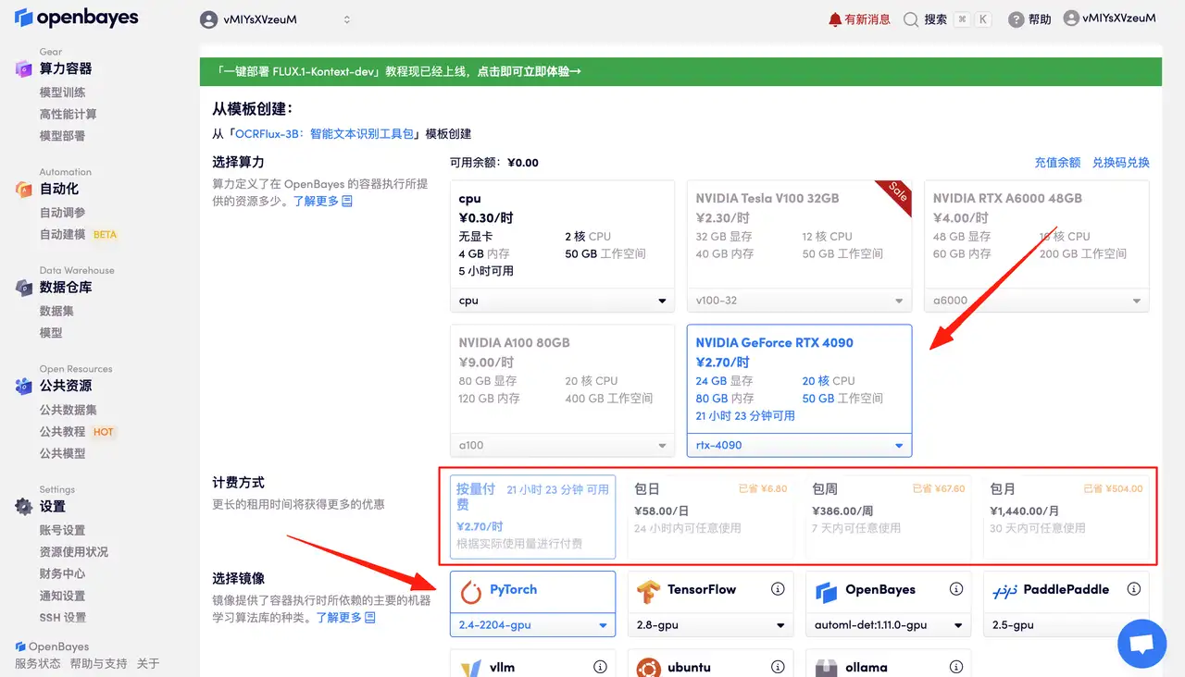
Task: Open the info icon on ubuntu card
Action: pos(778,667)
